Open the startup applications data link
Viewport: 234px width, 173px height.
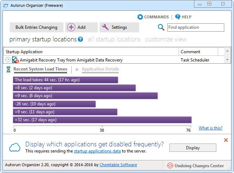coord(97,151)
